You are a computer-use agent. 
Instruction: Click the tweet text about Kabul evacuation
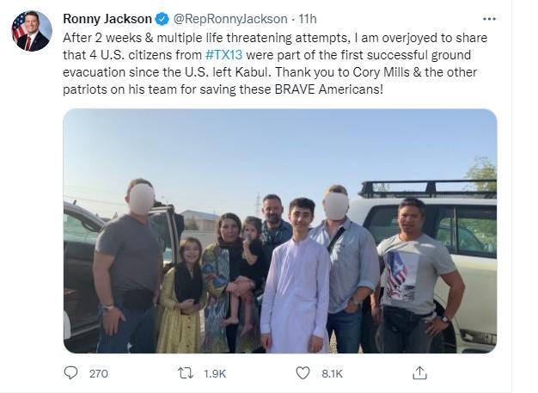click(275, 64)
